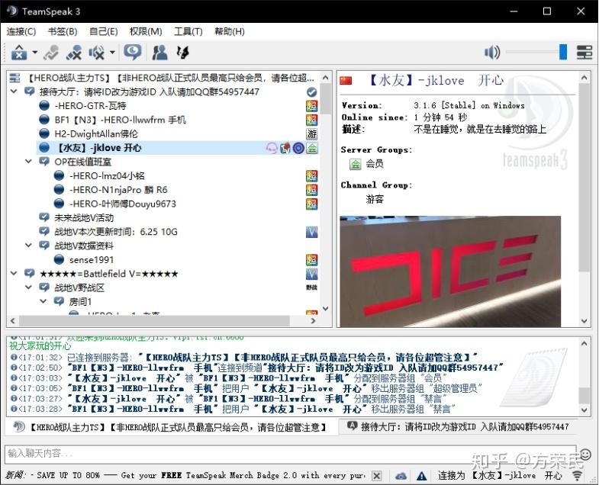
Task: Select user H2-DwightAllan佛伦
Action: 96,133
